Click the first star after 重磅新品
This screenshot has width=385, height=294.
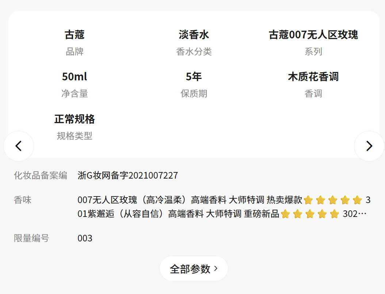click(x=285, y=214)
